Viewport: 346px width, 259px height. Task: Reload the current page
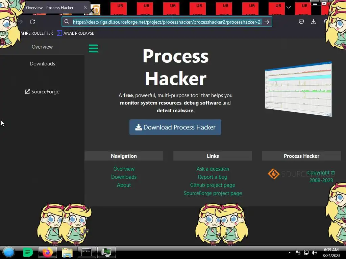(x=32, y=22)
